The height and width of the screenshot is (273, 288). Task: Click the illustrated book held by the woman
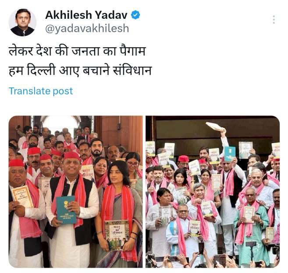117,235
